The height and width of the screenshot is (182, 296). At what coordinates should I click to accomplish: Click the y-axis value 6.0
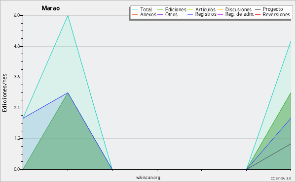pyautogui.click(x=17, y=15)
